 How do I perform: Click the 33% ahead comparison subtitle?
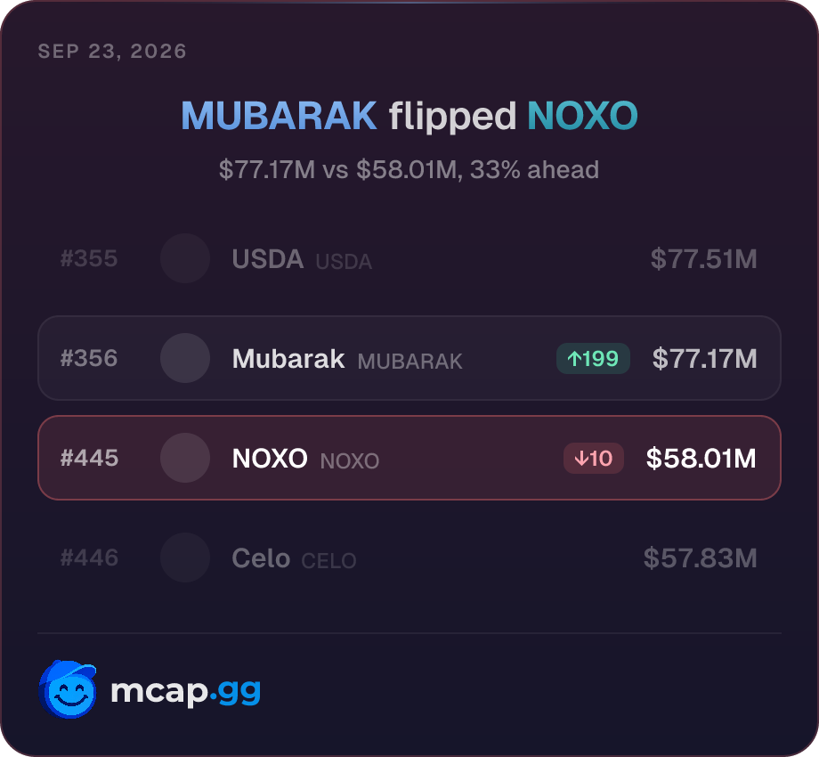click(x=409, y=170)
